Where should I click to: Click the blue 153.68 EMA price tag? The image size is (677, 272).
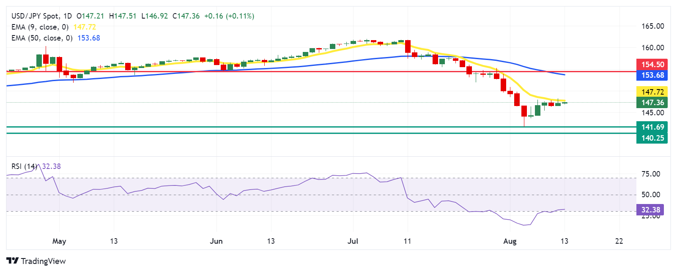coord(652,75)
